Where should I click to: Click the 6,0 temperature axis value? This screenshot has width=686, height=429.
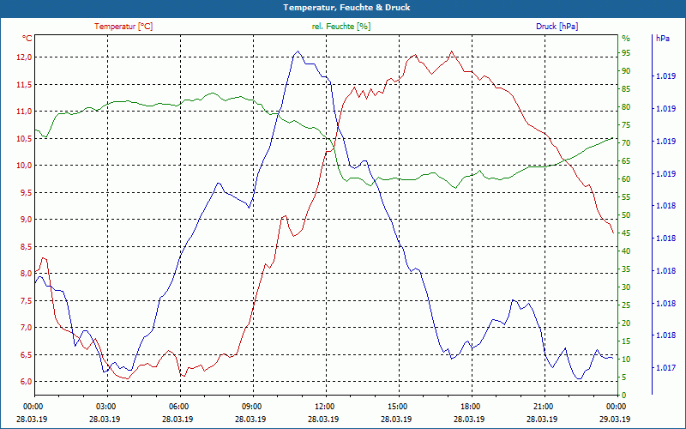pos(27,382)
